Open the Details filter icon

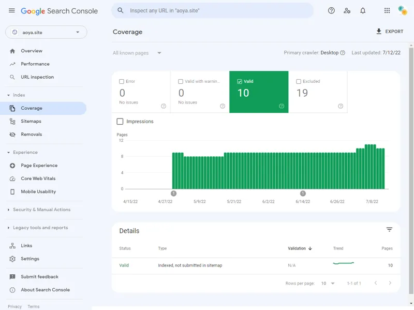pos(389,229)
